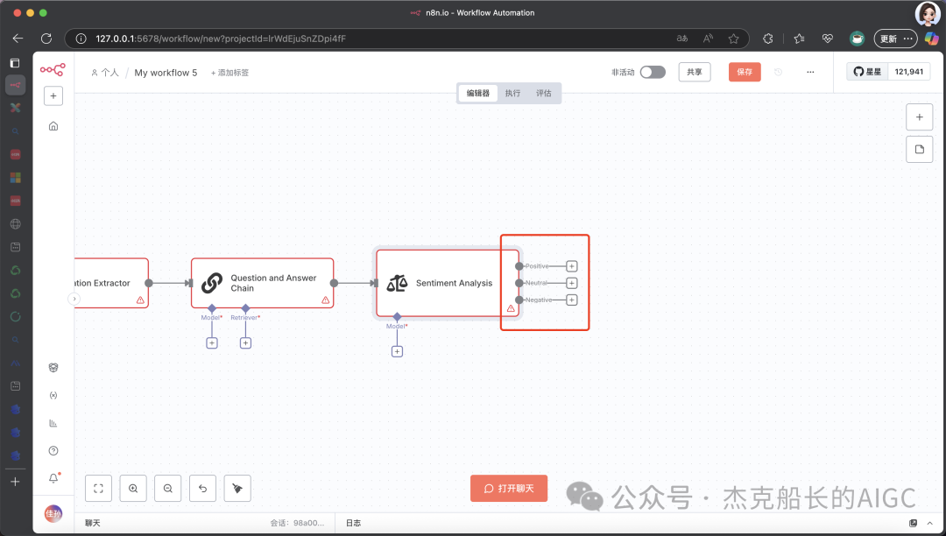Viewport: 946px width, 536px height.
Task: Click + 添加标签 to add tag
Action: click(229, 73)
